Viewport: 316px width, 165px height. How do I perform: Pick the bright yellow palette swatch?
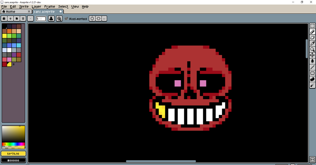tap(5, 36)
